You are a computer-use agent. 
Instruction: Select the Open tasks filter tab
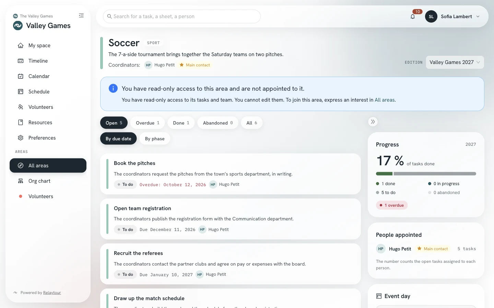click(114, 123)
